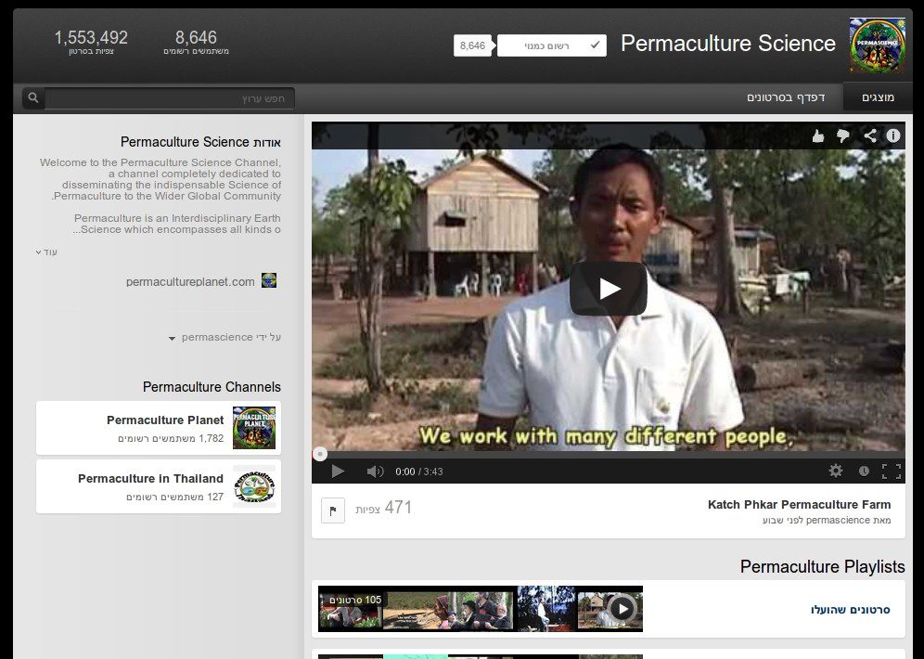Screen dimensions: 924x659
Task: Click the watch later clock icon
Action: tap(864, 471)
